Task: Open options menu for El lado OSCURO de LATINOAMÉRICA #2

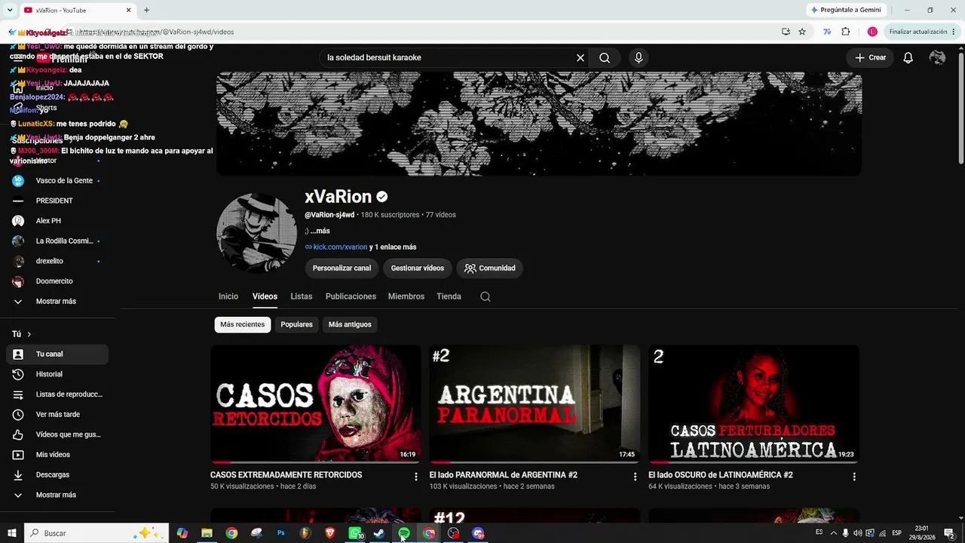Action: (854, 477)
